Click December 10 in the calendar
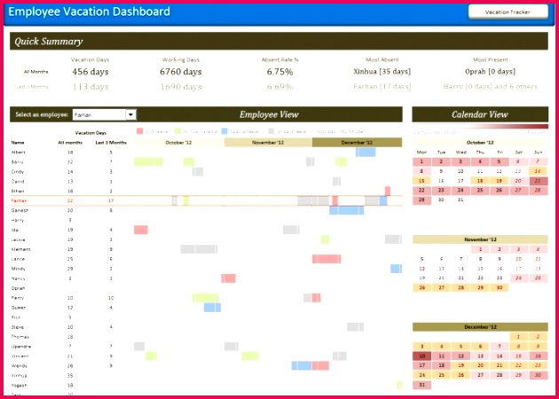This screenshot has height=399, width=559. [421, 356]
